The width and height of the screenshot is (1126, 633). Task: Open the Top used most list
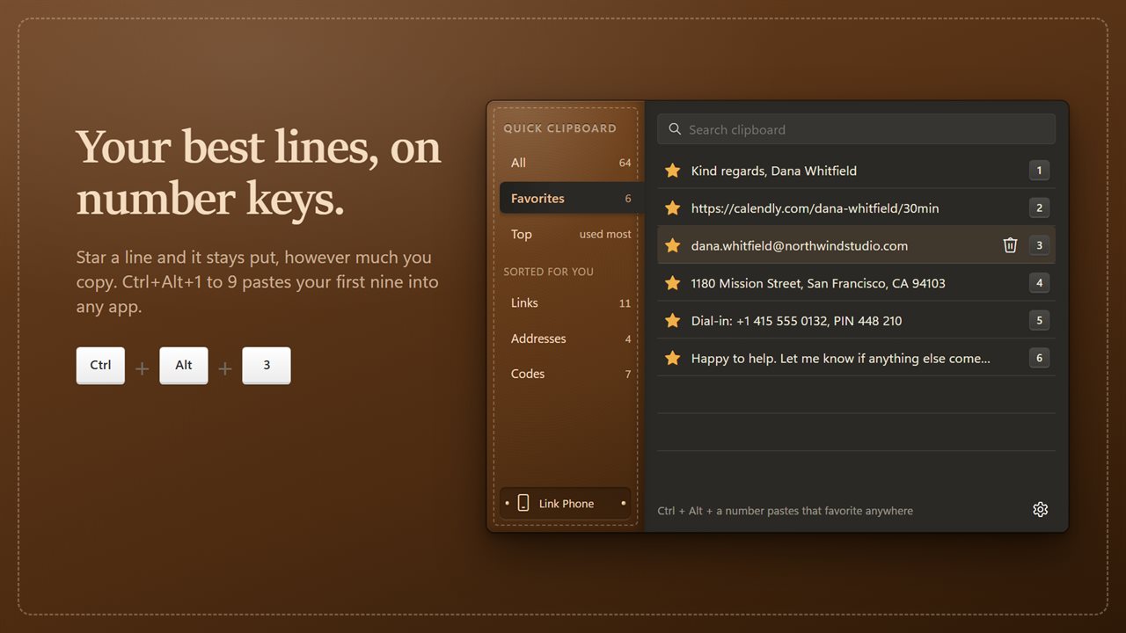(x=570, y=234)
